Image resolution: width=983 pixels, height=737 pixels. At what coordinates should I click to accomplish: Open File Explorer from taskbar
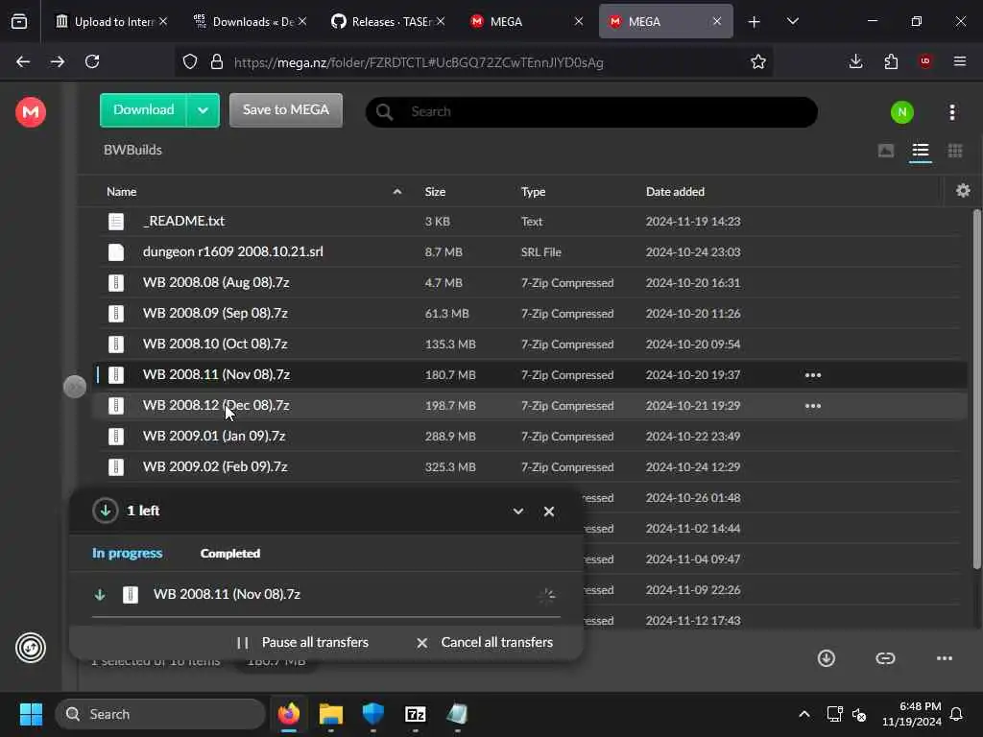tap(330, 714)
